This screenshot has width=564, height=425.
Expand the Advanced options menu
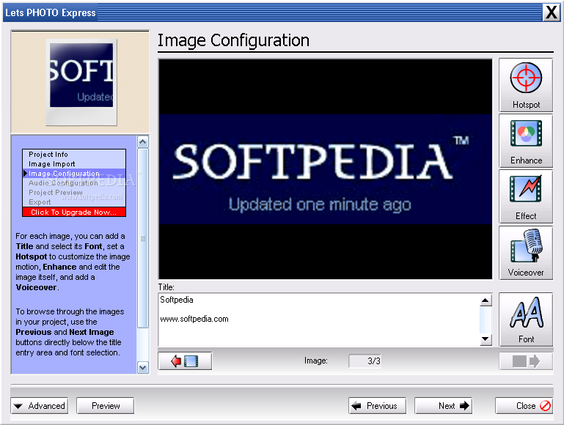pyautogui.click(x=40, y=406)
